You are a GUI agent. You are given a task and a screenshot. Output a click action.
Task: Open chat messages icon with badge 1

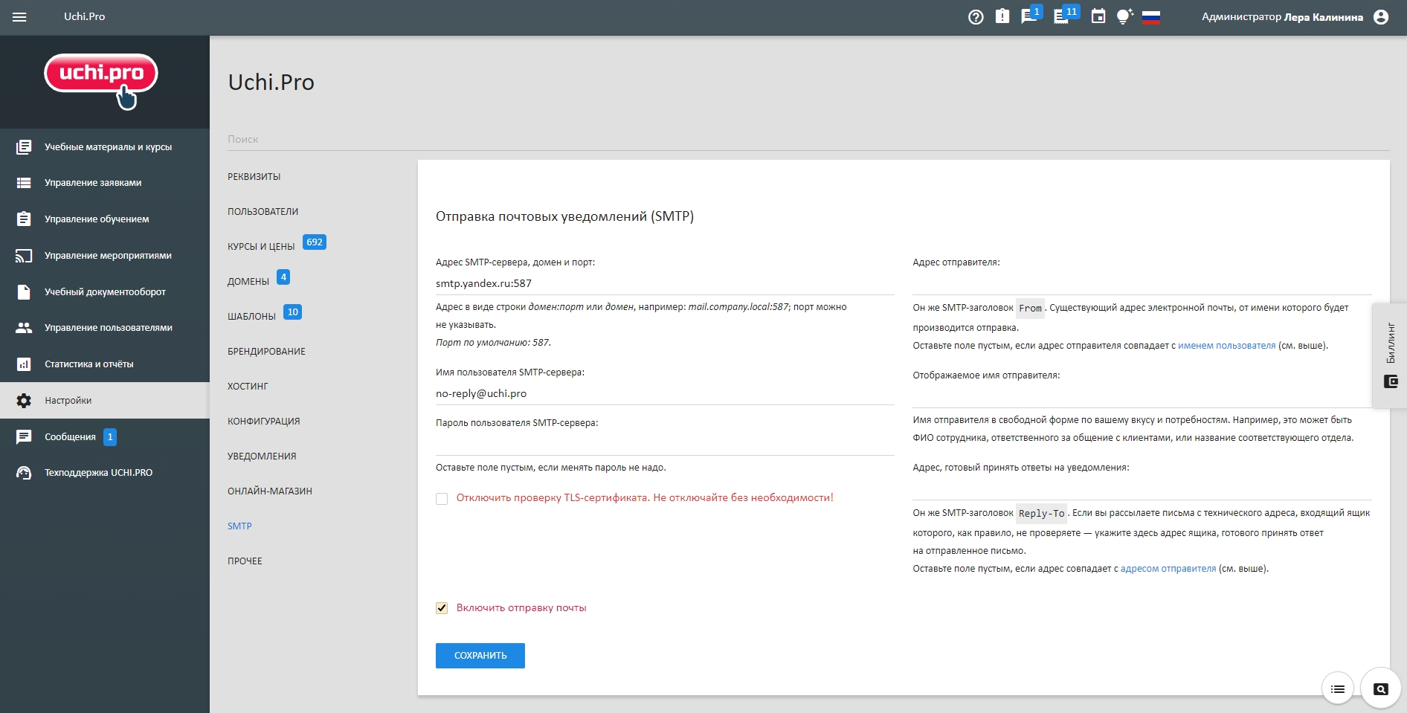[x=1031, y=16]
